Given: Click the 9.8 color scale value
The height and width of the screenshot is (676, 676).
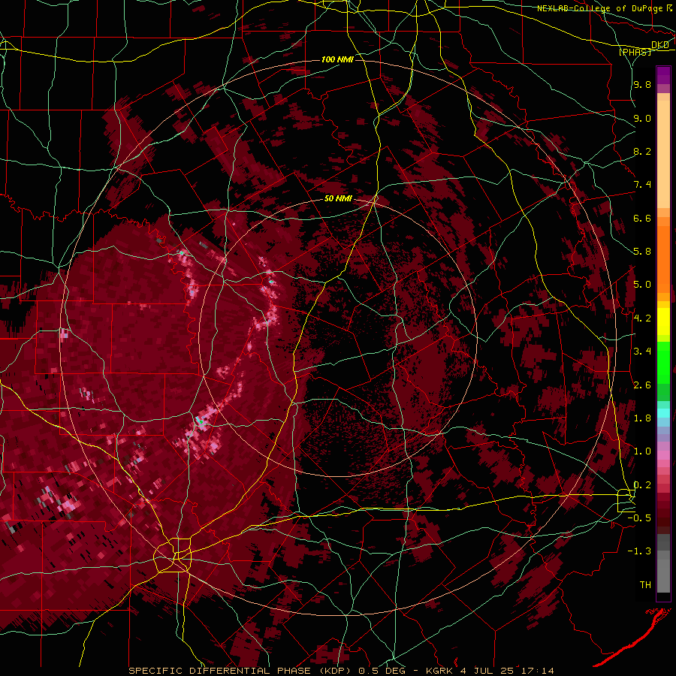Looking at the screenshot, I should [642, 84].
